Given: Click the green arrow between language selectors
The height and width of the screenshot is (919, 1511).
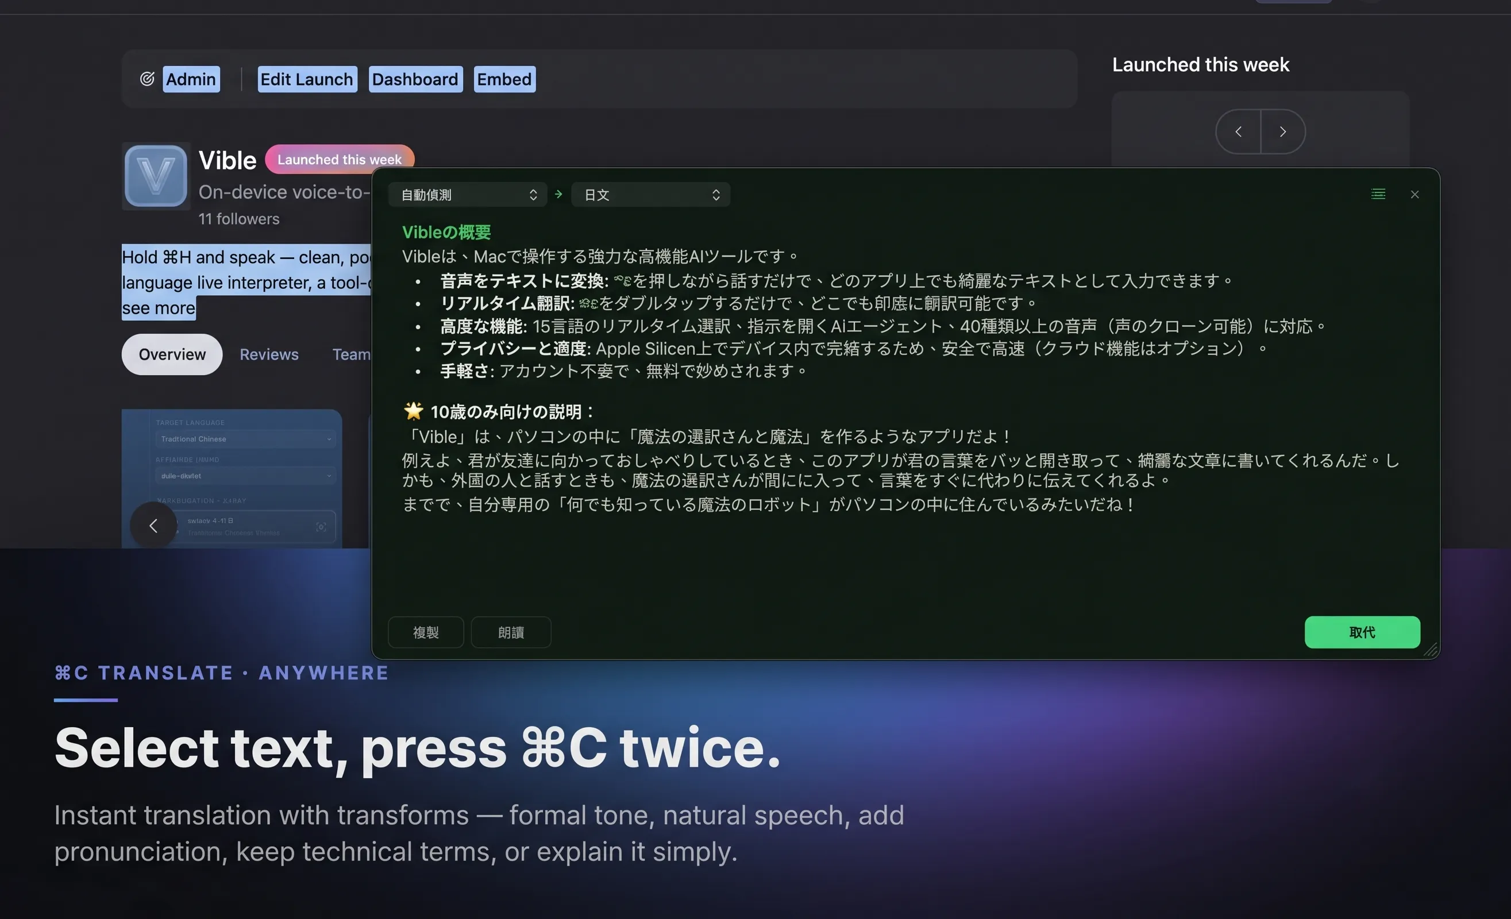Looking at the screenshot, I should pyautogui.click(x=558, y=194).
